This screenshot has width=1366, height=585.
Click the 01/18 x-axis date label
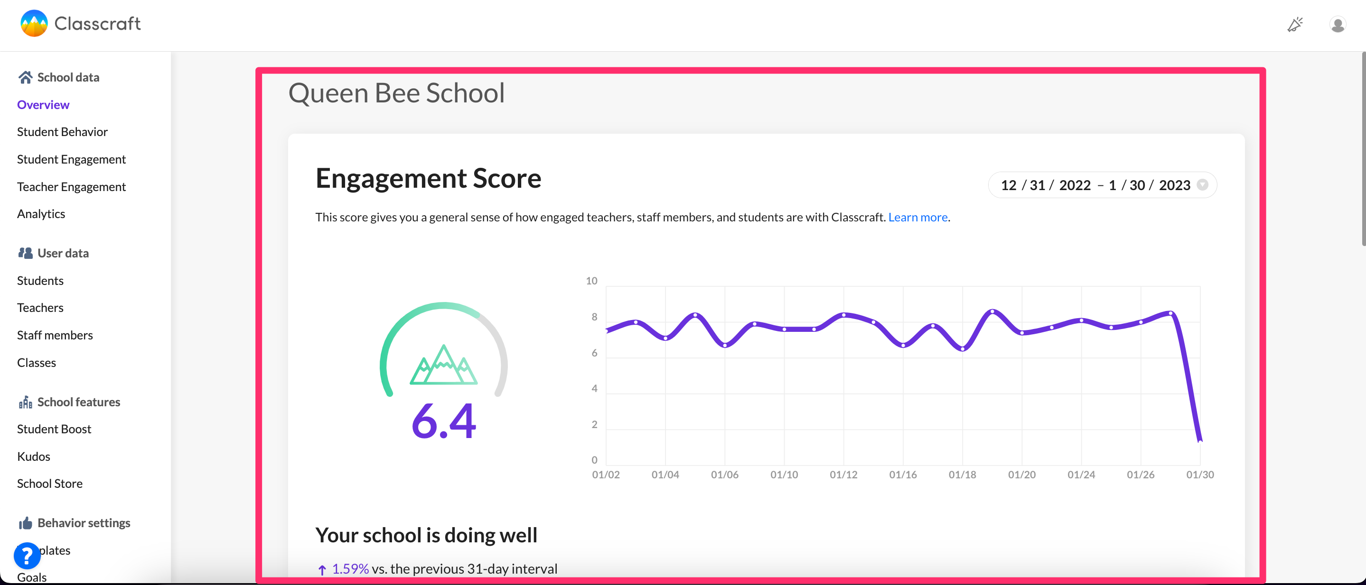pyautogui.click(x=962, y=475)
